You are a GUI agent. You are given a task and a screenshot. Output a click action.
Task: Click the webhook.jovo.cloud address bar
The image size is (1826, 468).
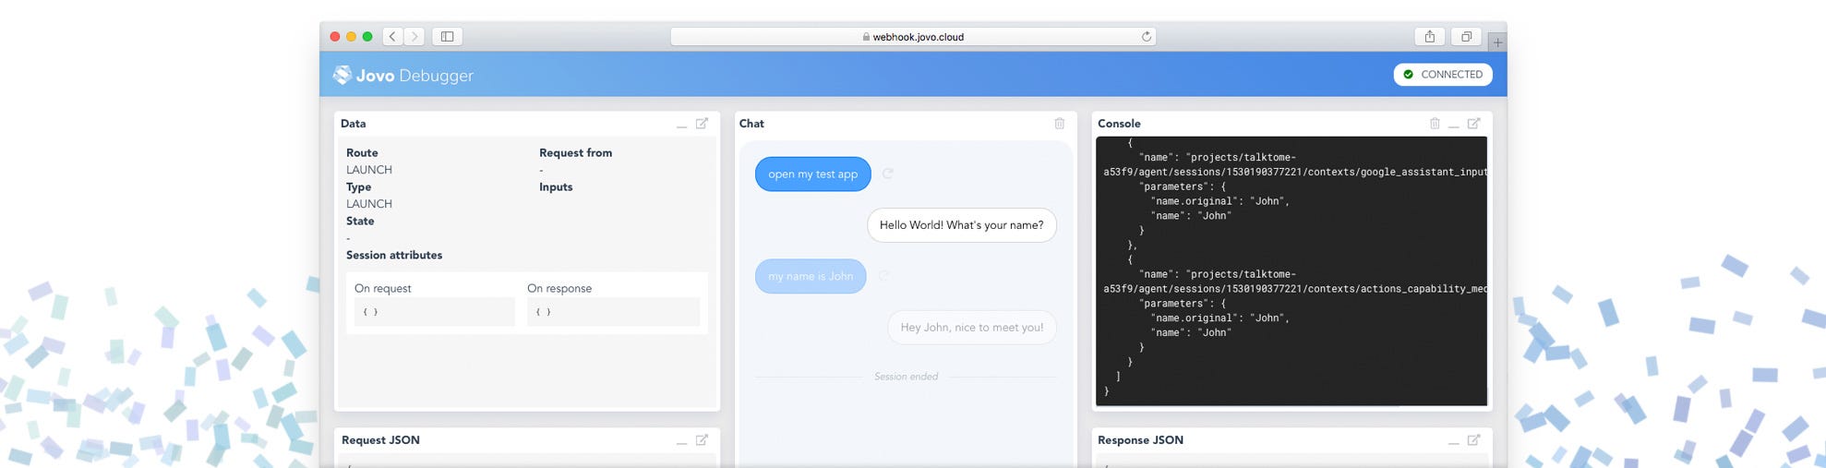(x=913, y=37)
